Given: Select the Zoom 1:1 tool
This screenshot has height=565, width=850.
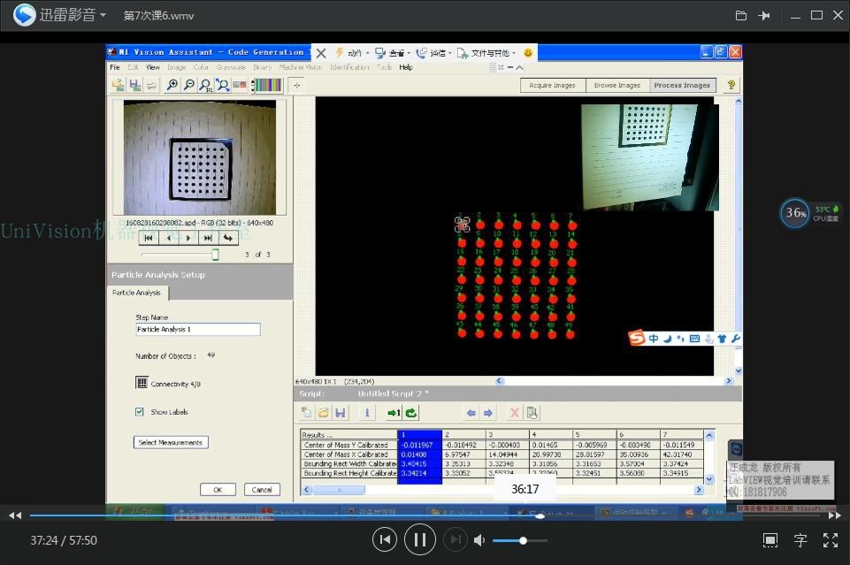Looking at the screenshot, I should pos(205,85).
